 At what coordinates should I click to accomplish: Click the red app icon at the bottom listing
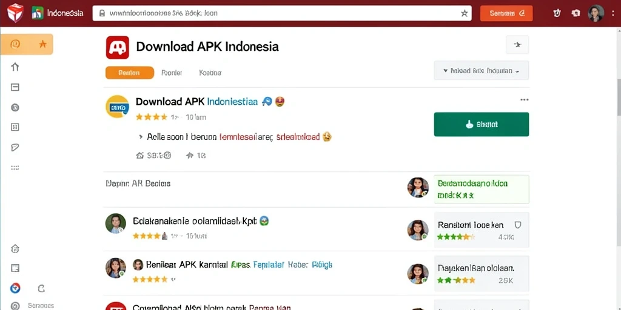(116, 306)
